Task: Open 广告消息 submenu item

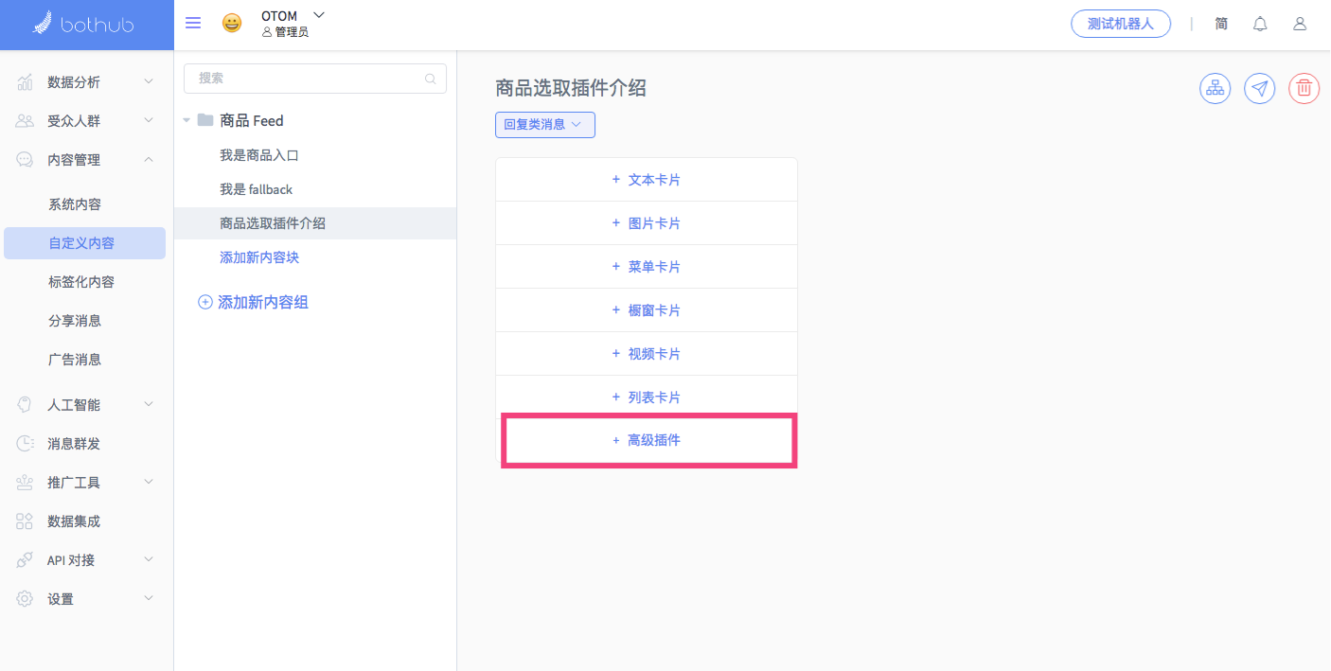Action: click(x=75, y=360)
